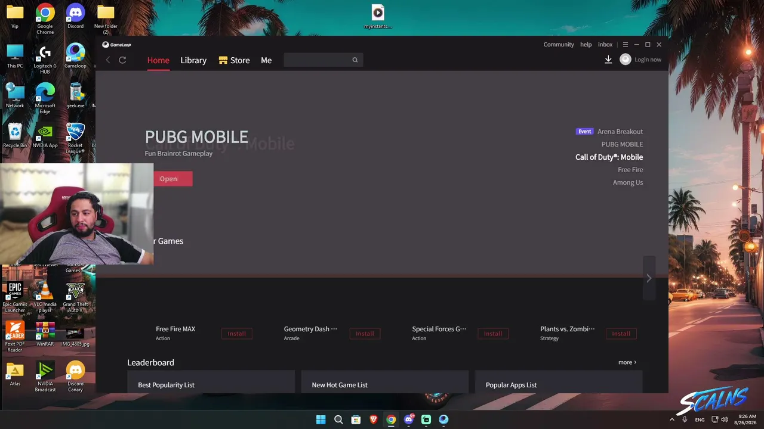Image resolution: width=764 pixels, height=429 pixels.
Task: Open the Community menu
Action: pos(559,45)
